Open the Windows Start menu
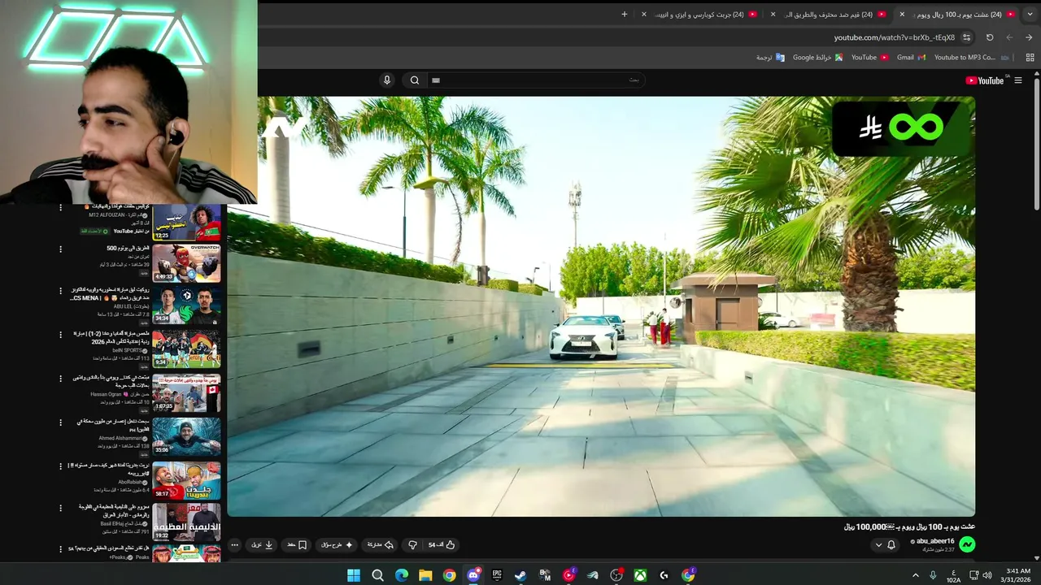The width and height of the screenshot is (1041, 585). click(354, 575)
